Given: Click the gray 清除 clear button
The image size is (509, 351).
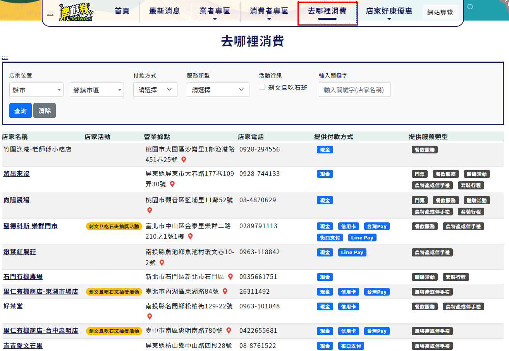Looking at the screenshot, I should (x=45, y=110).
